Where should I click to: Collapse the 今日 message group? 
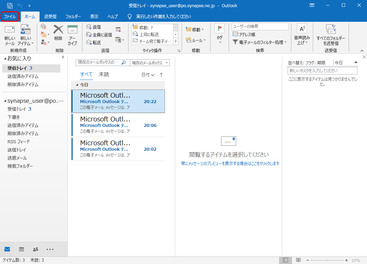tap(77, 85)
